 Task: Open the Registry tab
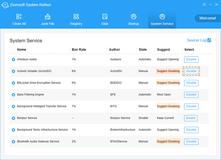click(x=76, y=20)
